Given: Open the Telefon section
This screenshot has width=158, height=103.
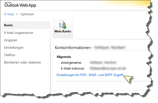Looking at the screenshot, I should [10, 55].
